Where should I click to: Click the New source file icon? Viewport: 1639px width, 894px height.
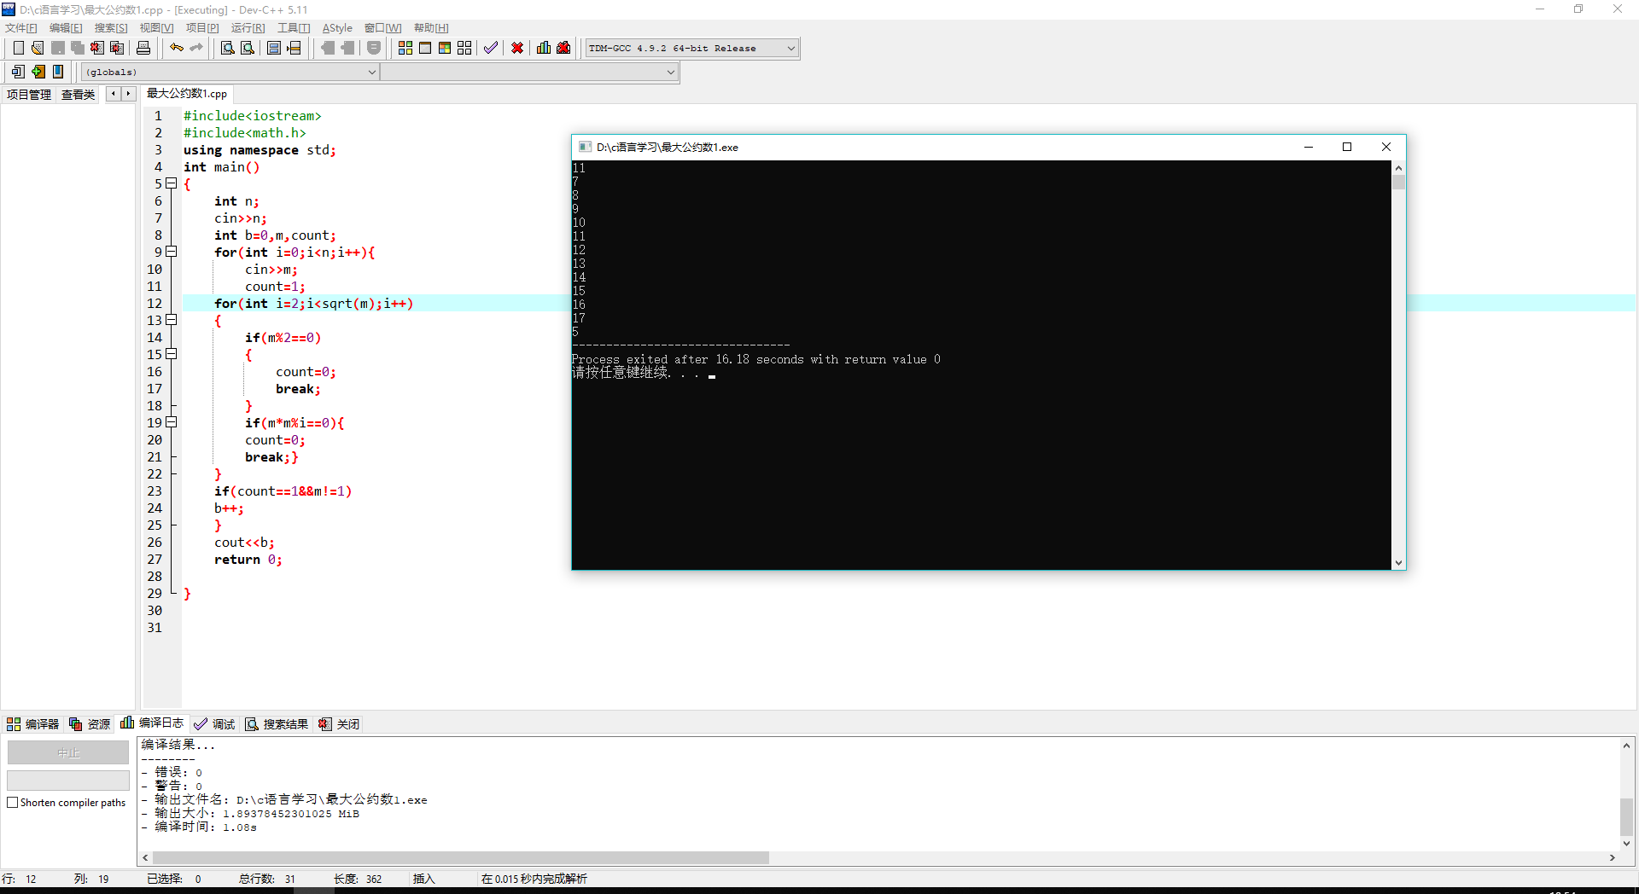[x=18, y=48]
